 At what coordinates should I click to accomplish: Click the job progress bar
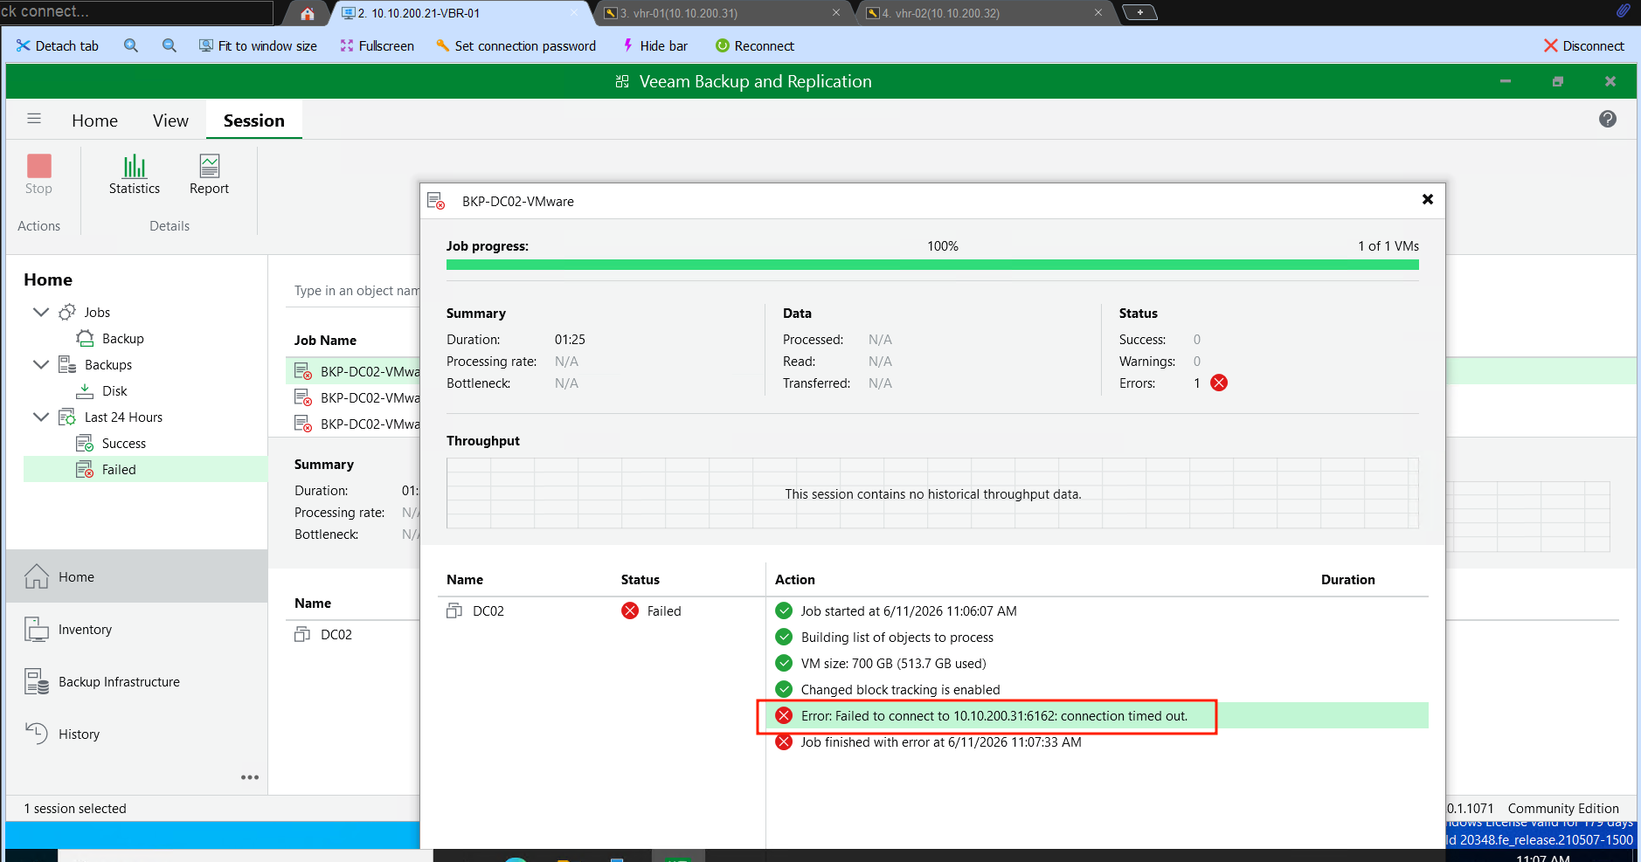[932, 265]
